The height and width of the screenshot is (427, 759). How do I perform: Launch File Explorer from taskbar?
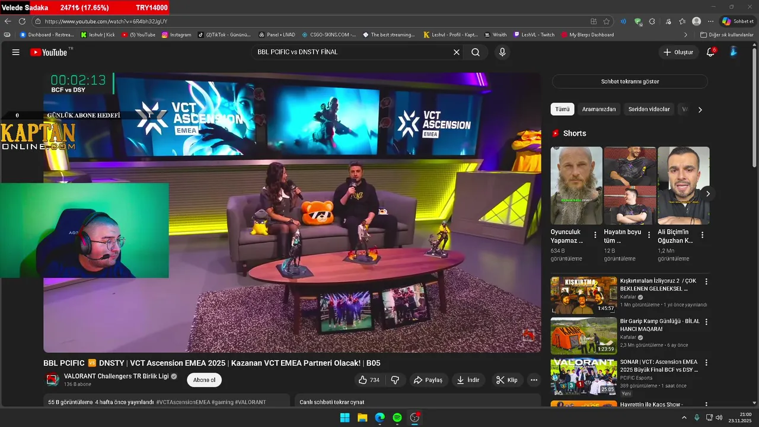pos(362,418)
